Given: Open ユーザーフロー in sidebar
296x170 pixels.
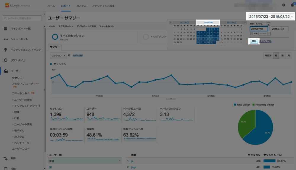Looking at the screenshot, I should 21,149.
